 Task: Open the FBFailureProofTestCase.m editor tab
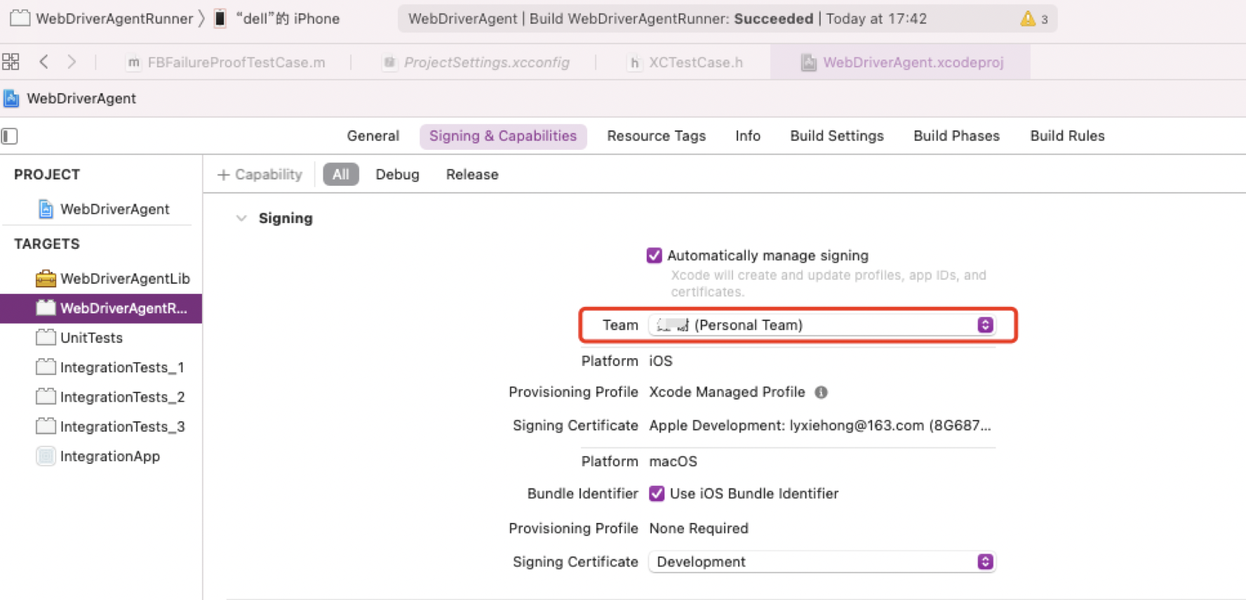point(225,62)
